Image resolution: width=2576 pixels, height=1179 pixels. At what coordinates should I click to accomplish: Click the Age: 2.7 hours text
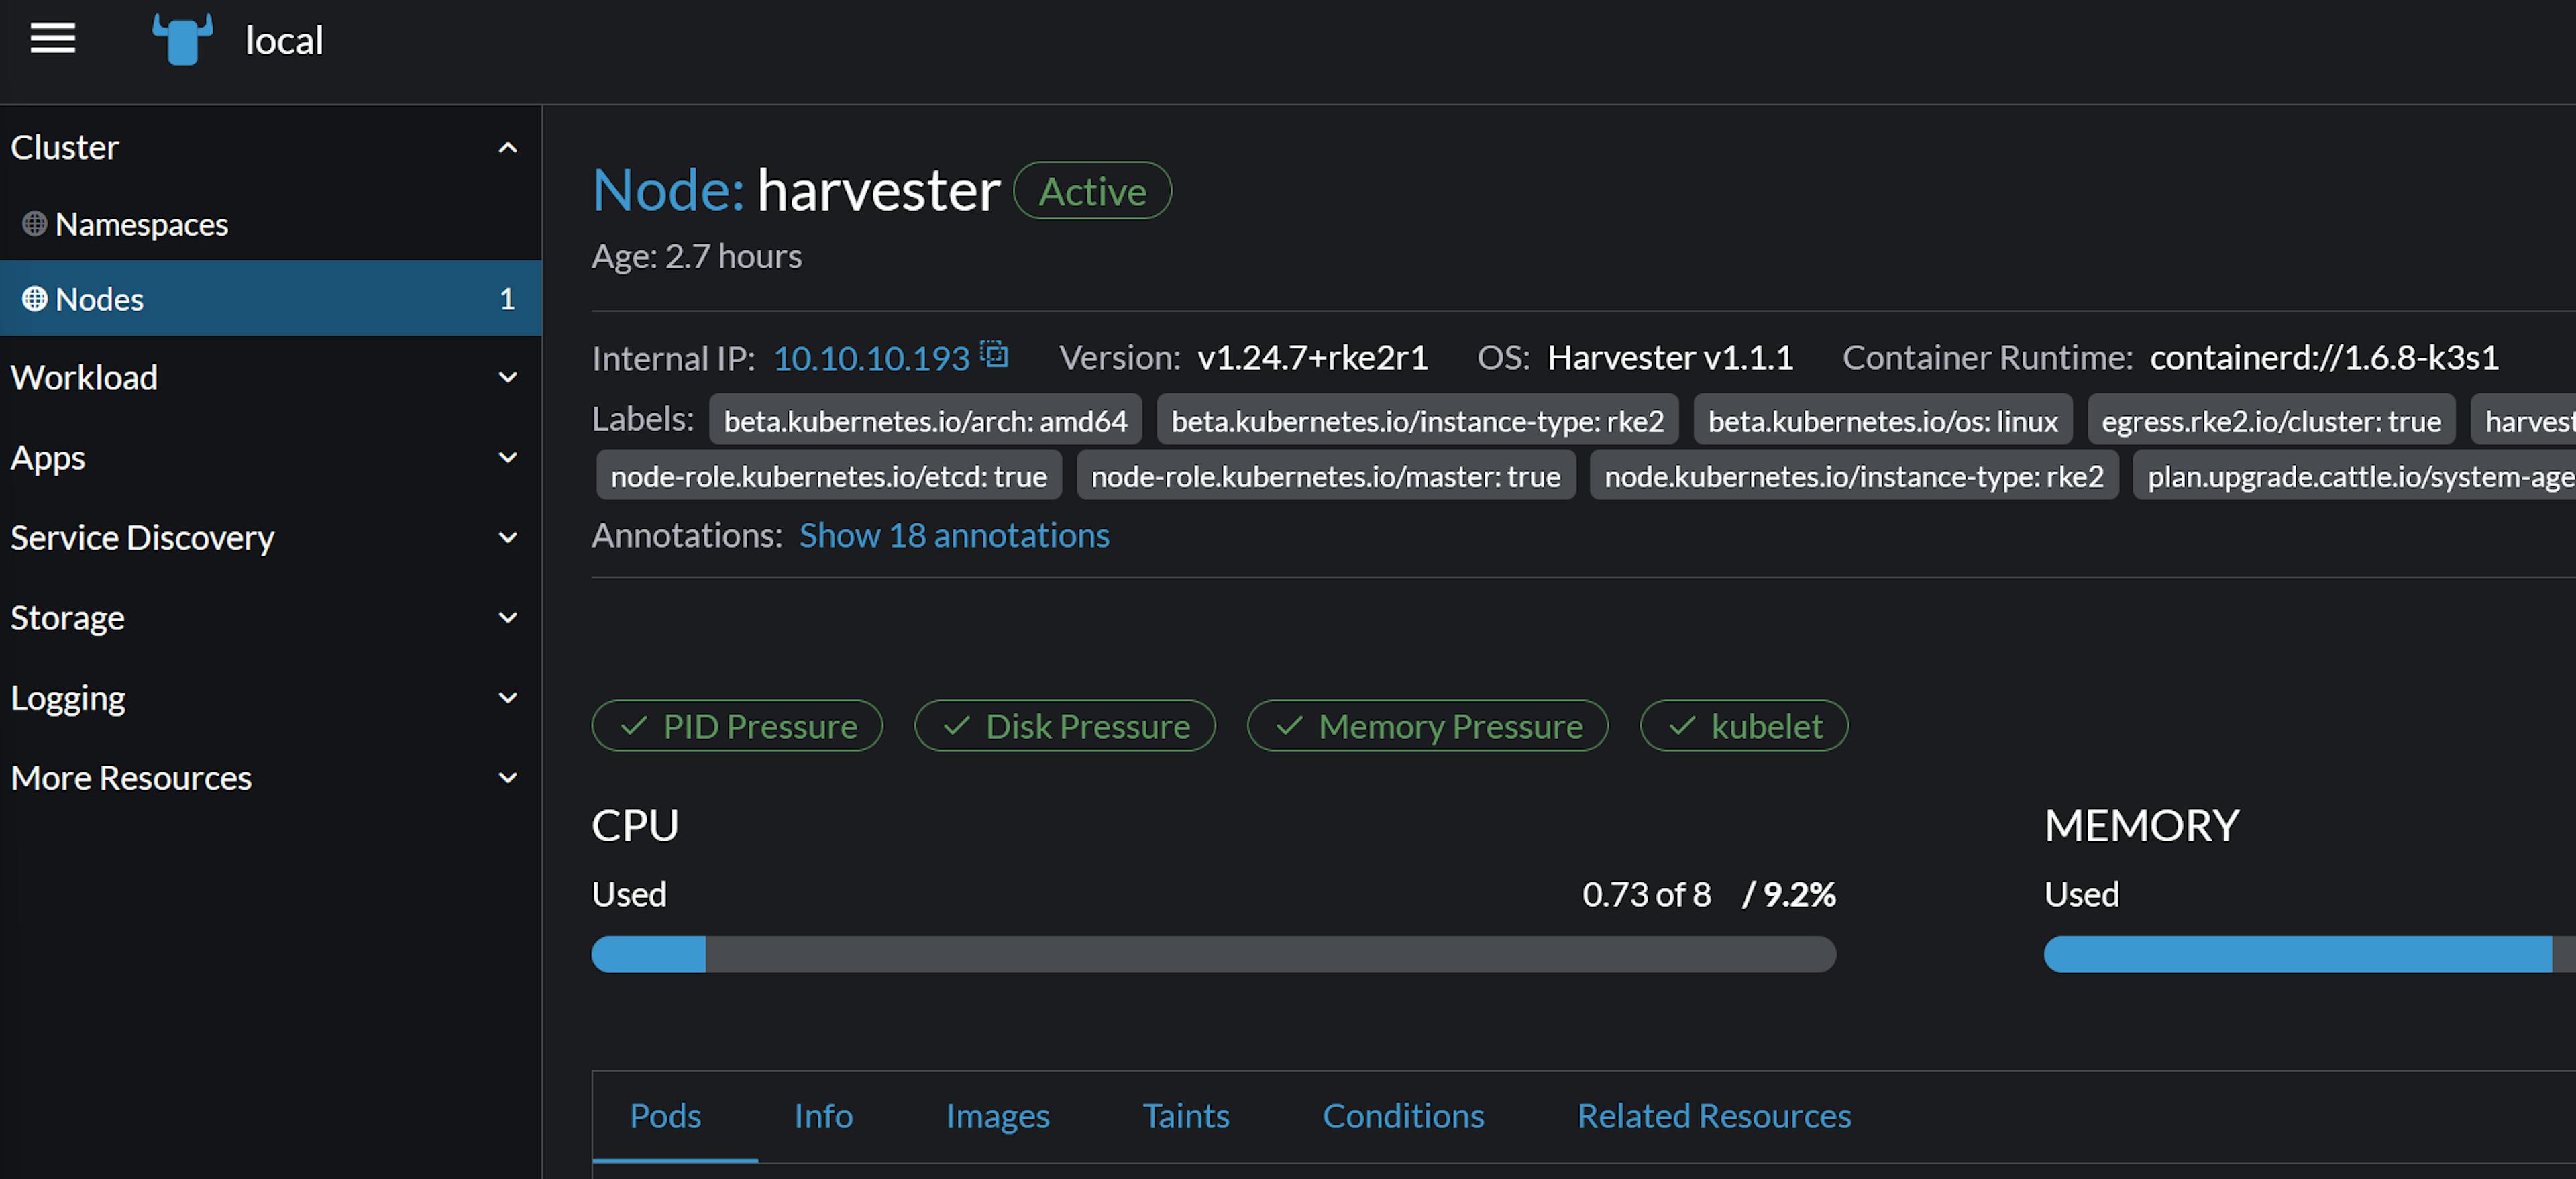point(697,257)
